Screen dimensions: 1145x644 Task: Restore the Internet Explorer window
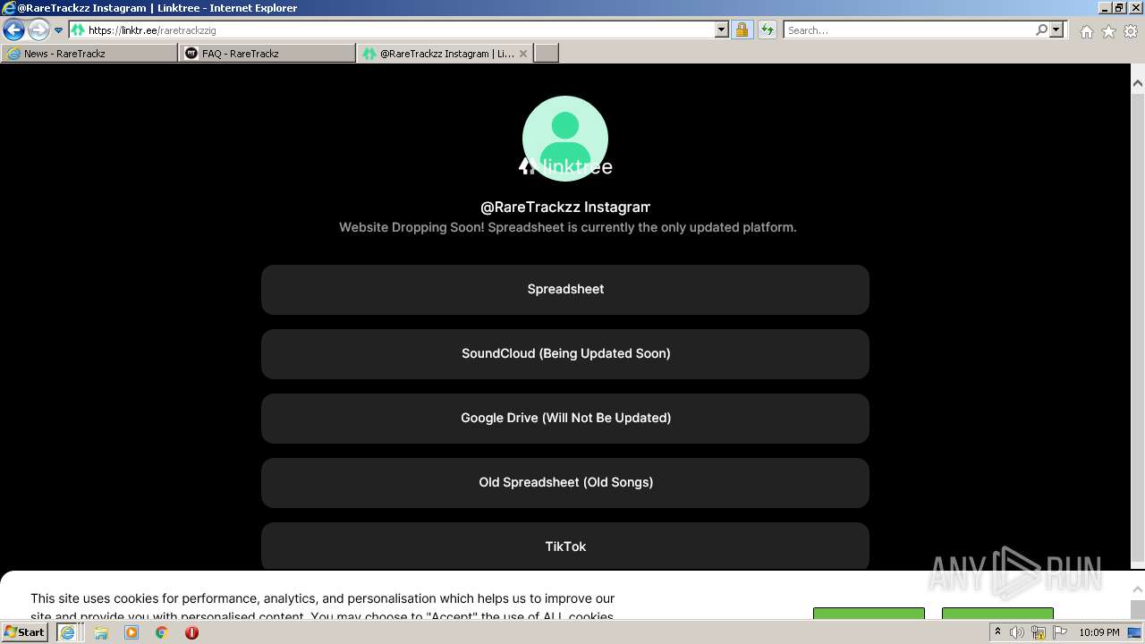[x=1119, y=7]
